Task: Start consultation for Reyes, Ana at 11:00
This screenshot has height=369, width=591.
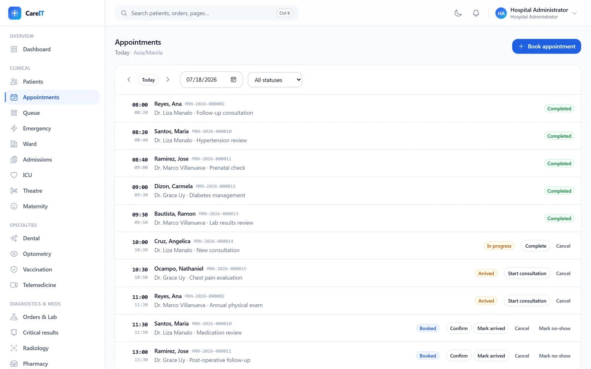Action: point(527,301)
